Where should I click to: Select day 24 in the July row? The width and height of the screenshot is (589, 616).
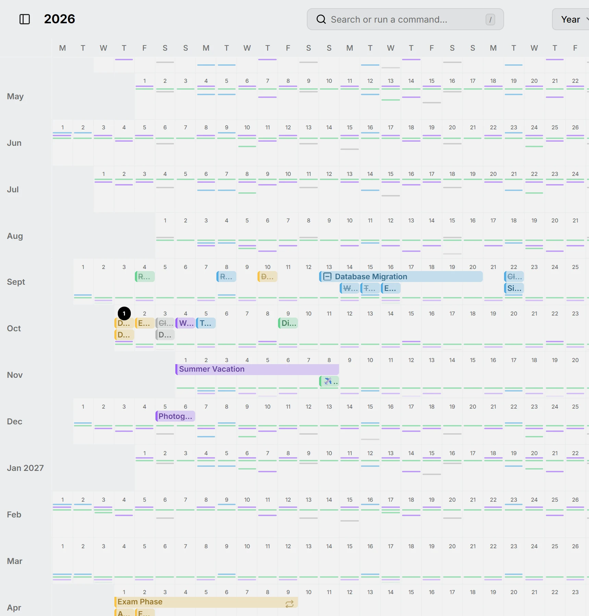pyautogui.click(x=575, y=174)
